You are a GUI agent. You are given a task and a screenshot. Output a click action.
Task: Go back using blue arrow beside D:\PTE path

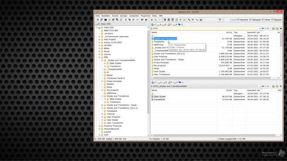point(263,29)
